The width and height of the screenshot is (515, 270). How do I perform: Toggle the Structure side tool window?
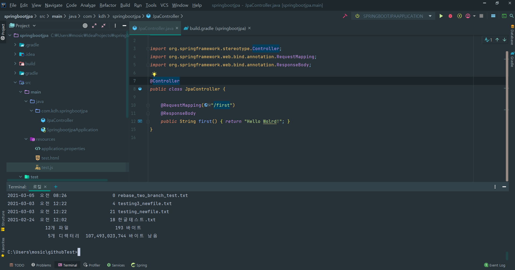(x=3, y=221)
